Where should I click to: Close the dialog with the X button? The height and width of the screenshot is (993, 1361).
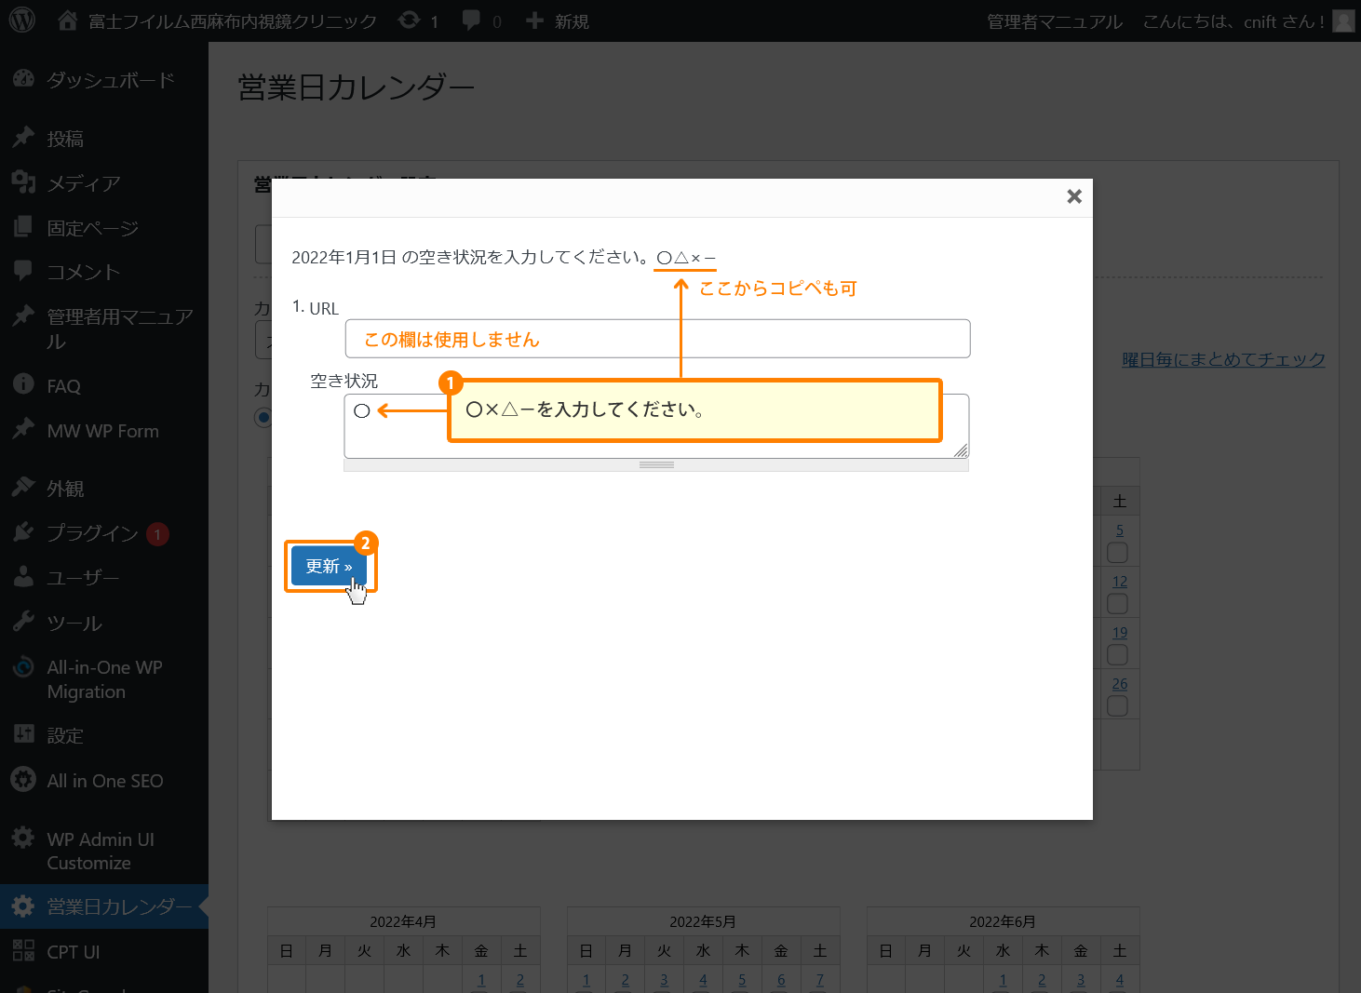tap(1074, 196)
